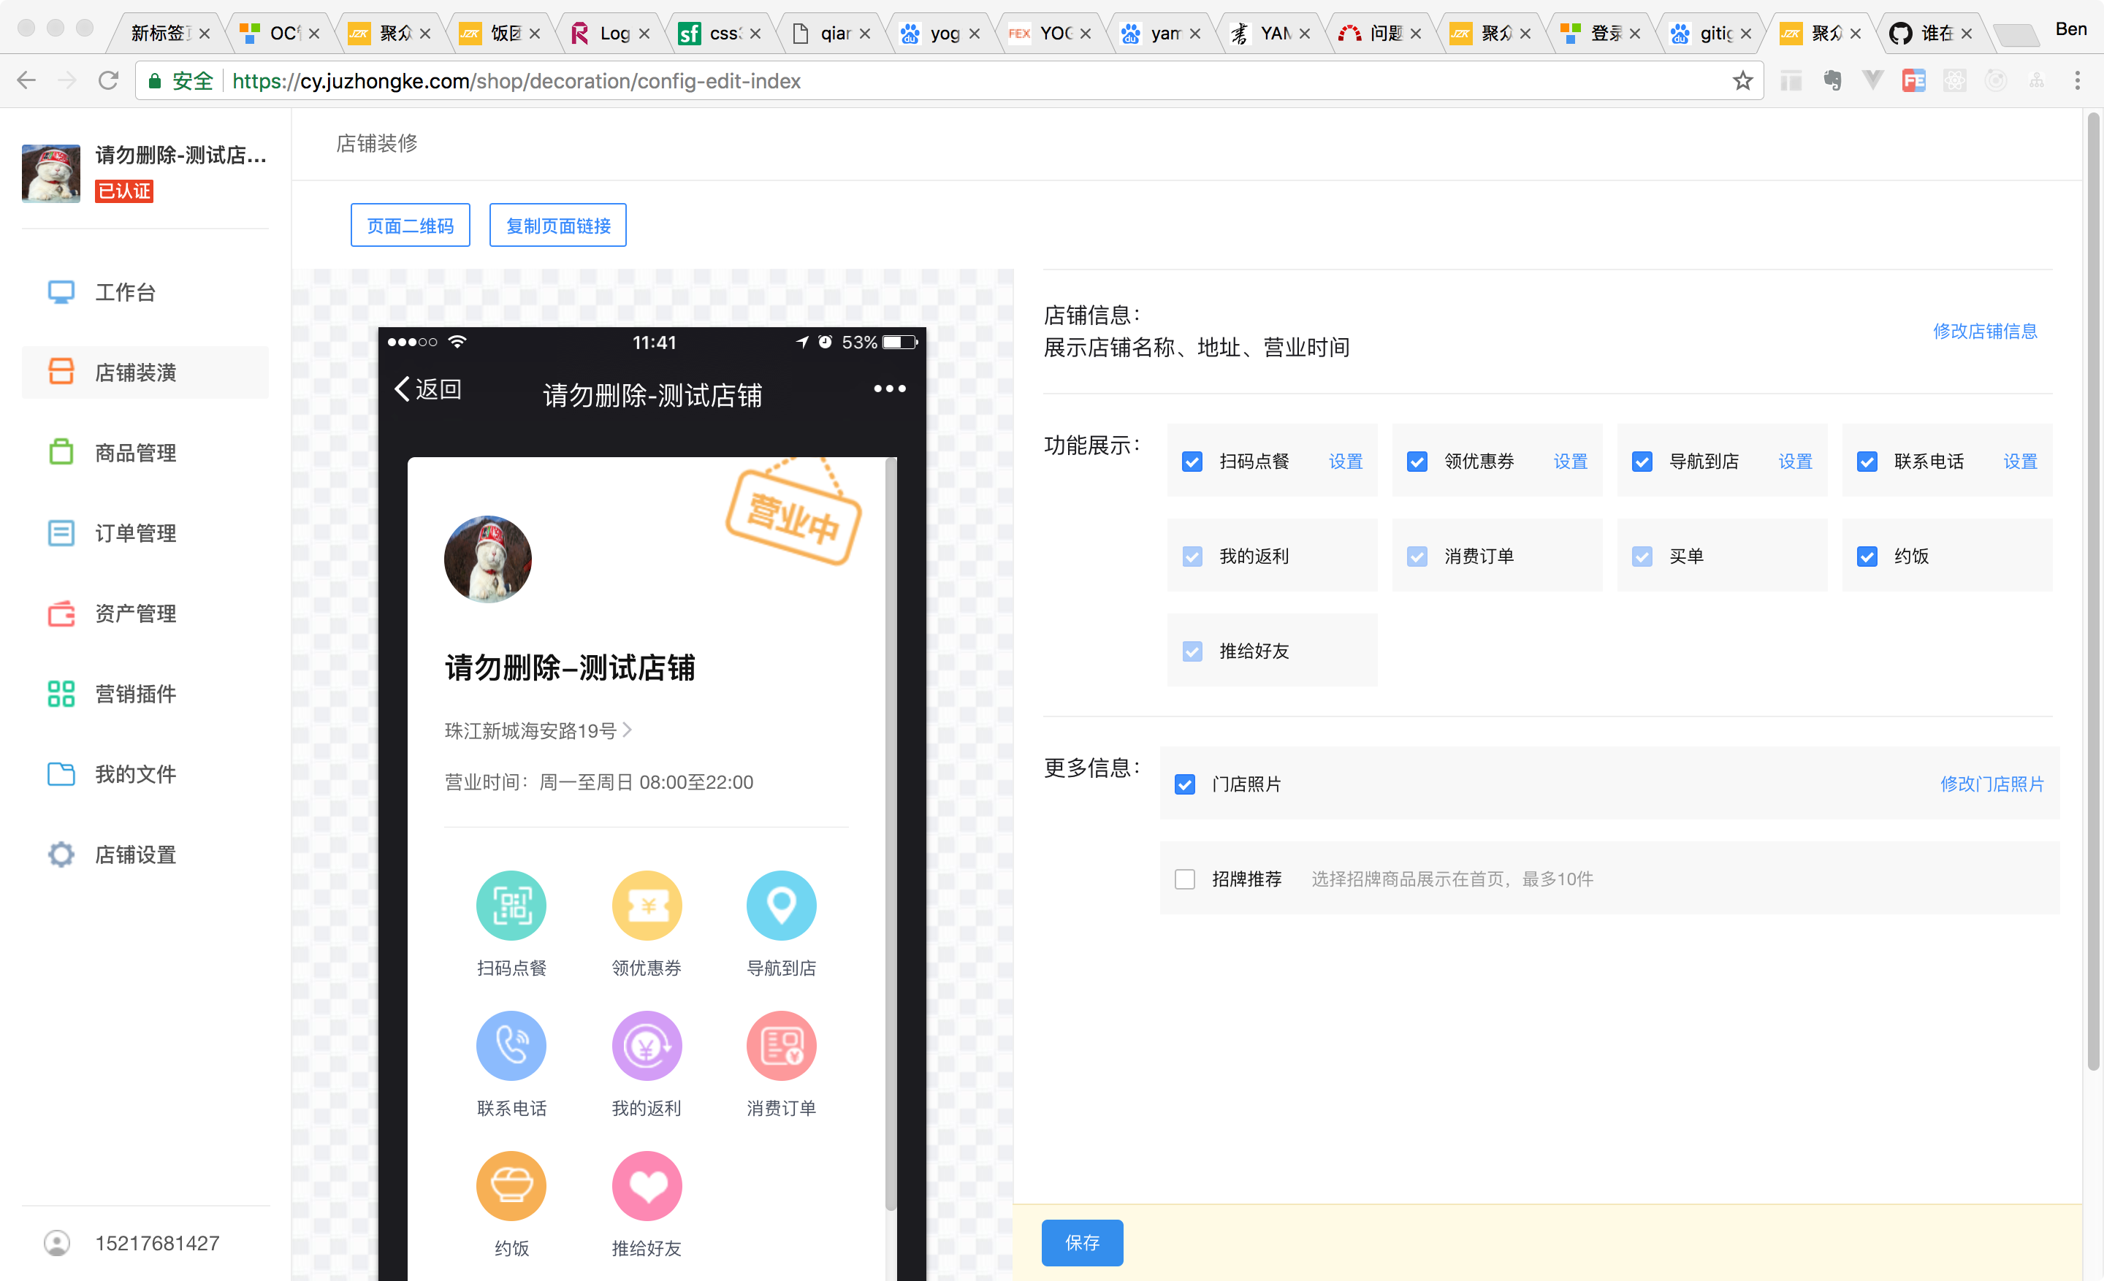This screenshot has height=1281, width=2104.
Task: Switch to the GitHub 谁在 browser tab
Action: (x=1930, y=32)
